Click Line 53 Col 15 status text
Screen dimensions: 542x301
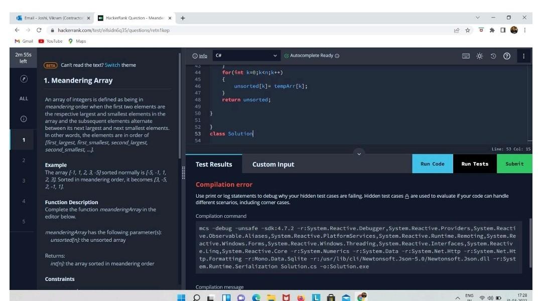coord(511,149)
